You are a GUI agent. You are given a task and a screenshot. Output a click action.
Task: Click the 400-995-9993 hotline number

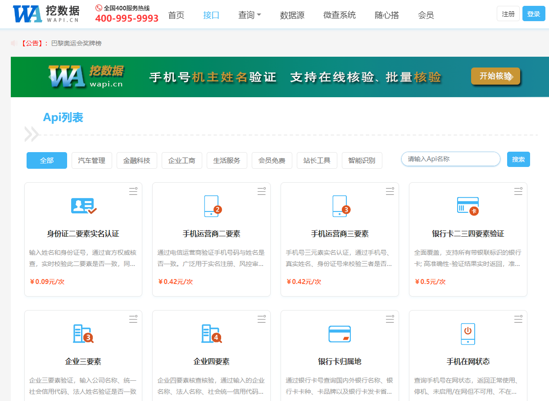127,18
